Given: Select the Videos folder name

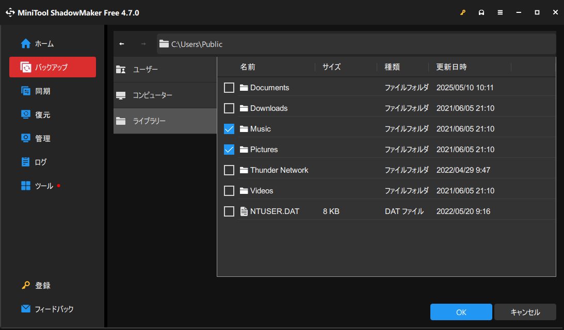Looking at the screenshot, I should (262, 191).
